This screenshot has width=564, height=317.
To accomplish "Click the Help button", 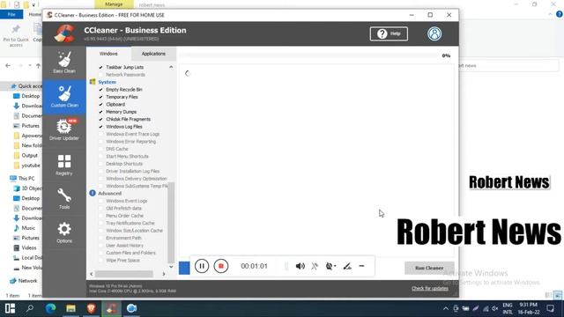I will [x=389, y=33].
